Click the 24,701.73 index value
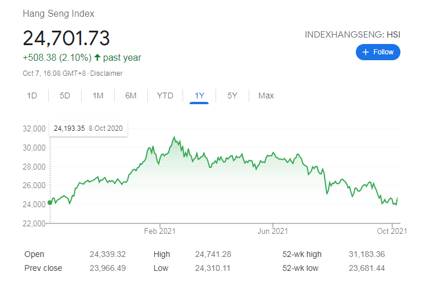Image resolution: width=430 pixels, height=294 pixels. 67,38
